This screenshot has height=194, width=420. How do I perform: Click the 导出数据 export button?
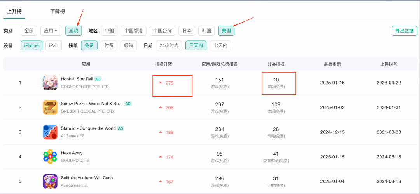(x=404, y=31)
